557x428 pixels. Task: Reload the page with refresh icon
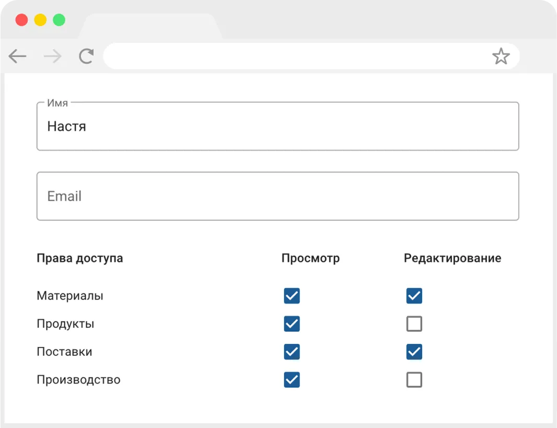click(86, 56)
